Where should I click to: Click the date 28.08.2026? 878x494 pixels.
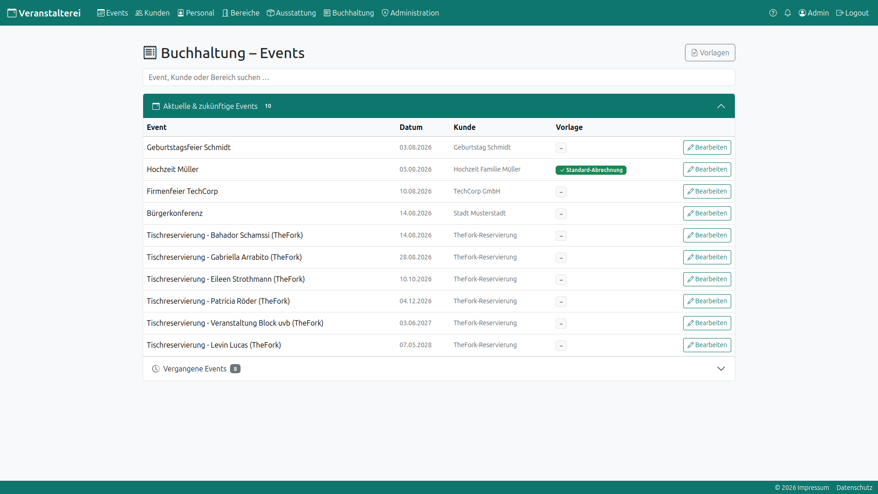[x=416, y=257]
